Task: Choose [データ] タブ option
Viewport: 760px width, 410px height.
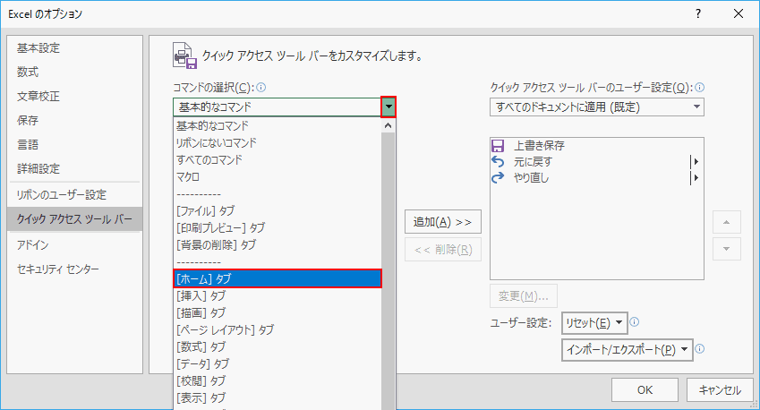Action: point(278,363)
